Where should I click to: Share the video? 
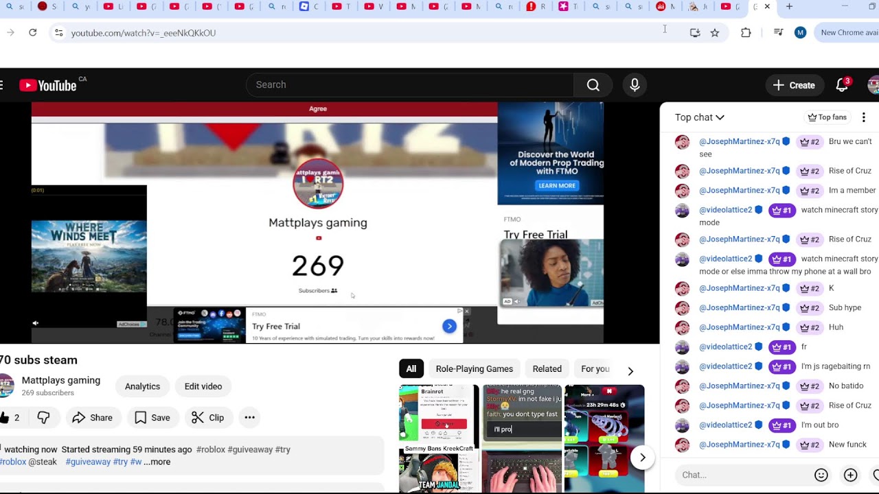coord(92,417)
